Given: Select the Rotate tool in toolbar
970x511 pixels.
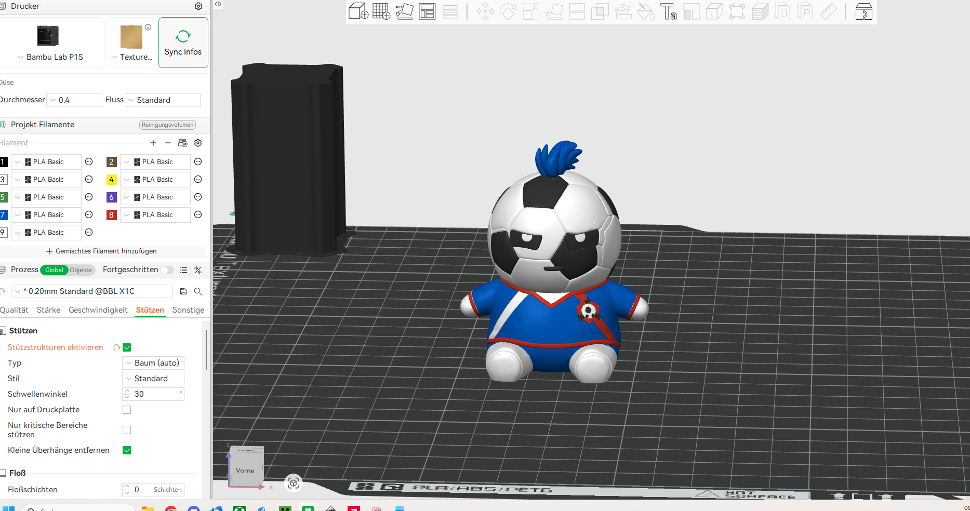Looking at the screenshot, I should pyautogui.click(x=508, y=11).
